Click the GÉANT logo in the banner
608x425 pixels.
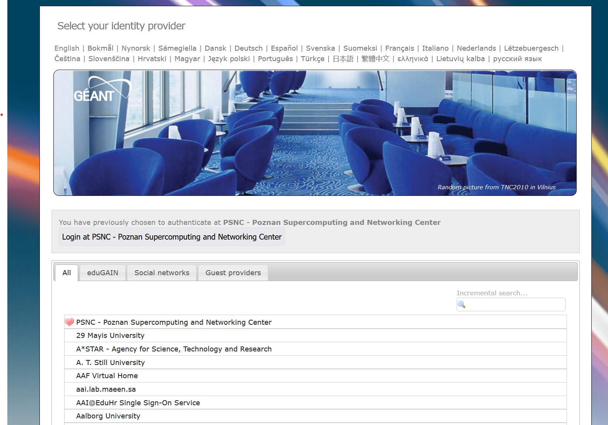[103, 89]
